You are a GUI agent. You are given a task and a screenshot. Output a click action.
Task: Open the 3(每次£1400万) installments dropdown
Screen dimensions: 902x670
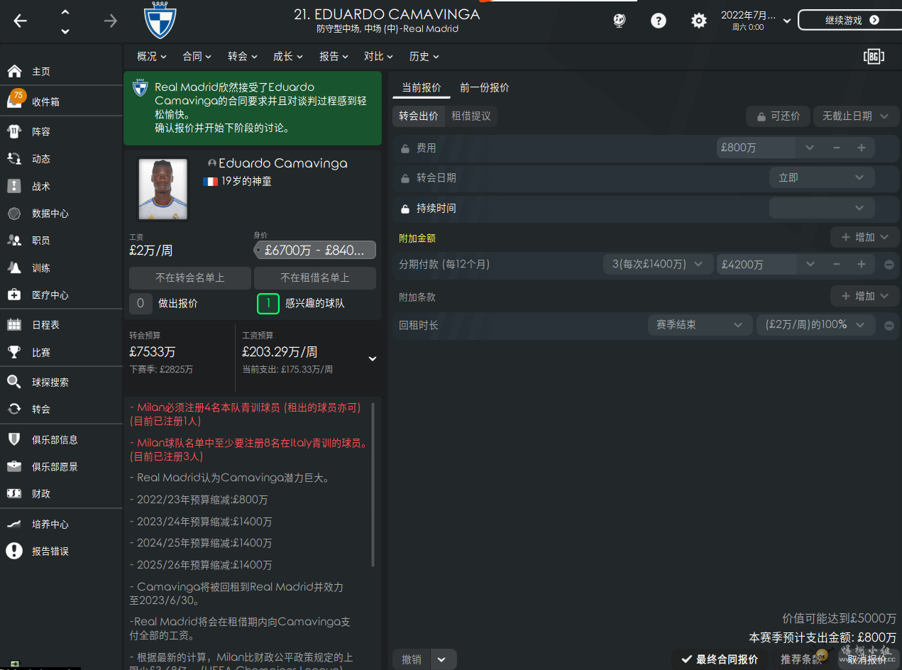point(658,264)
